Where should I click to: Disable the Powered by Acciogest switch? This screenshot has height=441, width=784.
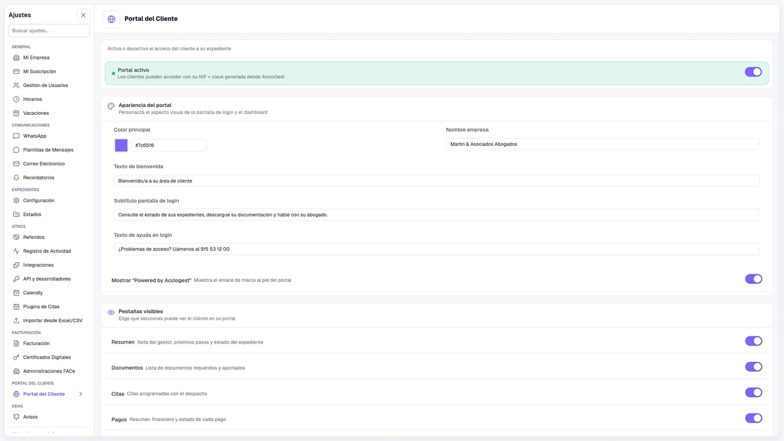[x=753, y=279]
